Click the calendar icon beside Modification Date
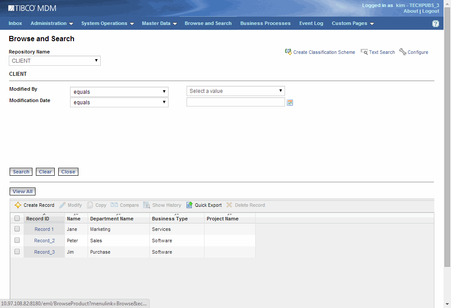 [x=290, y=103]
